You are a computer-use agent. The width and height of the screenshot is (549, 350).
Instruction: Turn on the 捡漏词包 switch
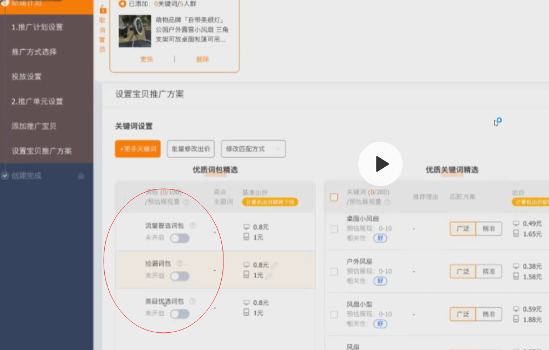coord(179,276)
